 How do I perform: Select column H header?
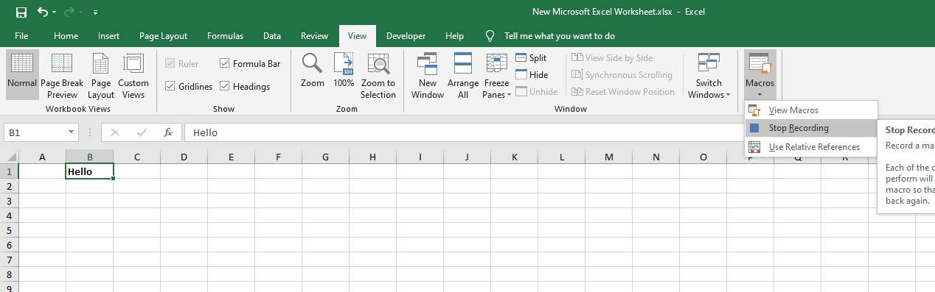click(372, 157)
